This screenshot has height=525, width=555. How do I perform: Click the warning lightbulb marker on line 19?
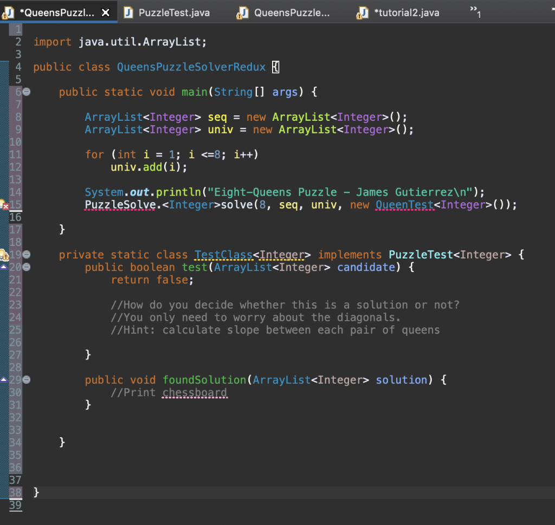[x=4, y=255]
